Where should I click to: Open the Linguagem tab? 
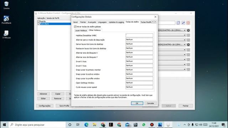coord(102,22)
